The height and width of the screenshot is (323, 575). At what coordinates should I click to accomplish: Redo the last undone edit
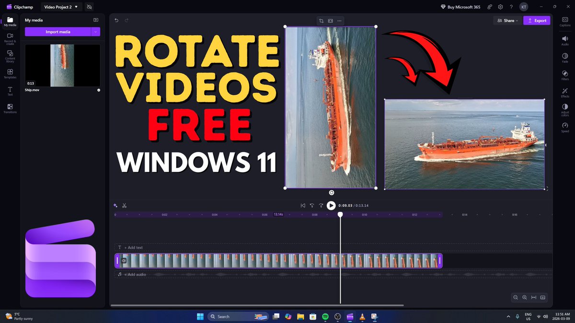pos(126,20)
